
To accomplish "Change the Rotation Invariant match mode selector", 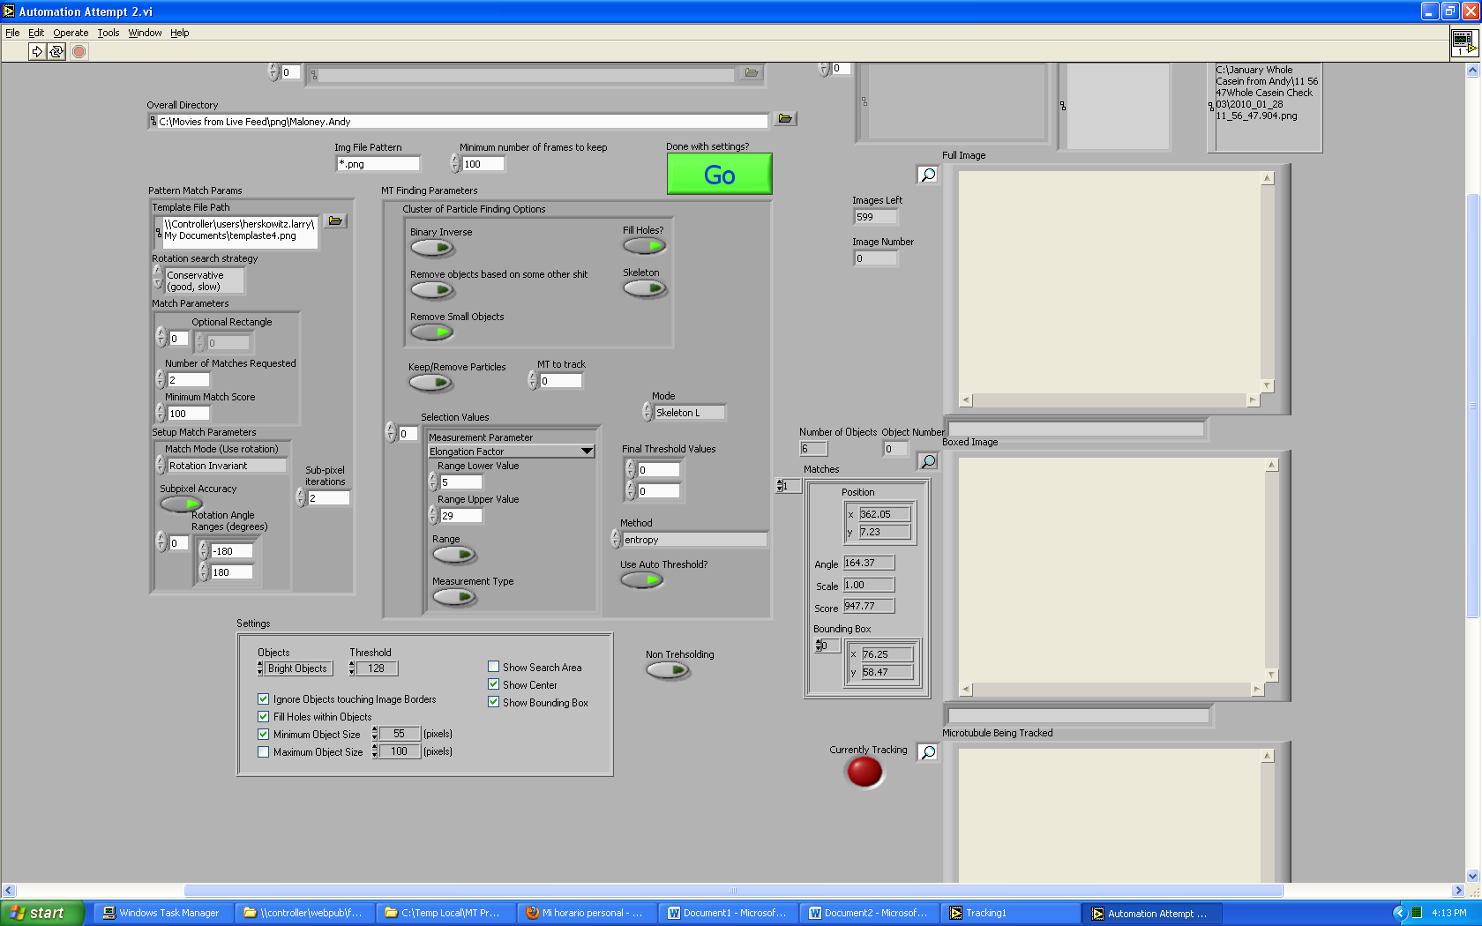I will (226, 466).
